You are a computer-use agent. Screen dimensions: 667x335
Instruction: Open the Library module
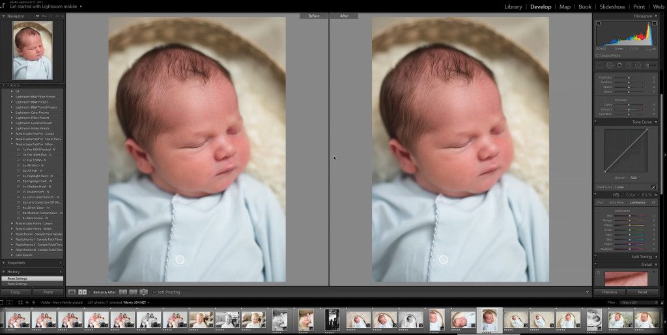click(513, 7)
